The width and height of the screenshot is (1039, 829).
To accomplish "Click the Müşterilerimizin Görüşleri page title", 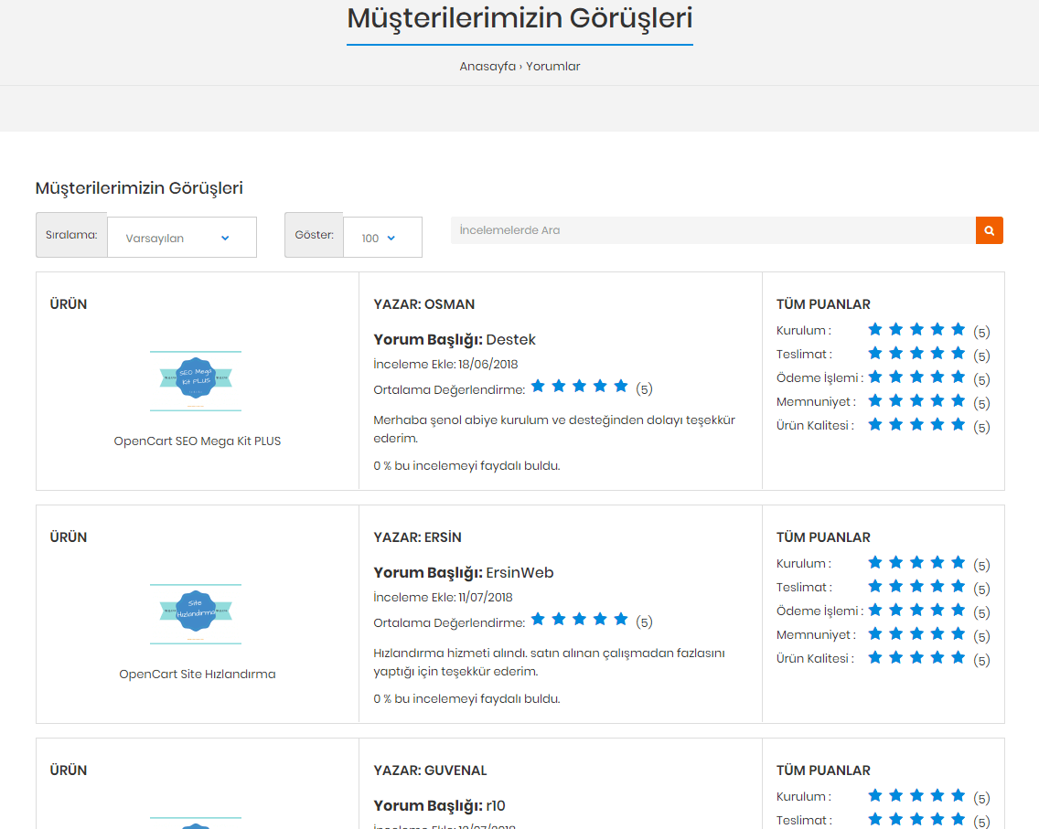I will pos(519,18).
